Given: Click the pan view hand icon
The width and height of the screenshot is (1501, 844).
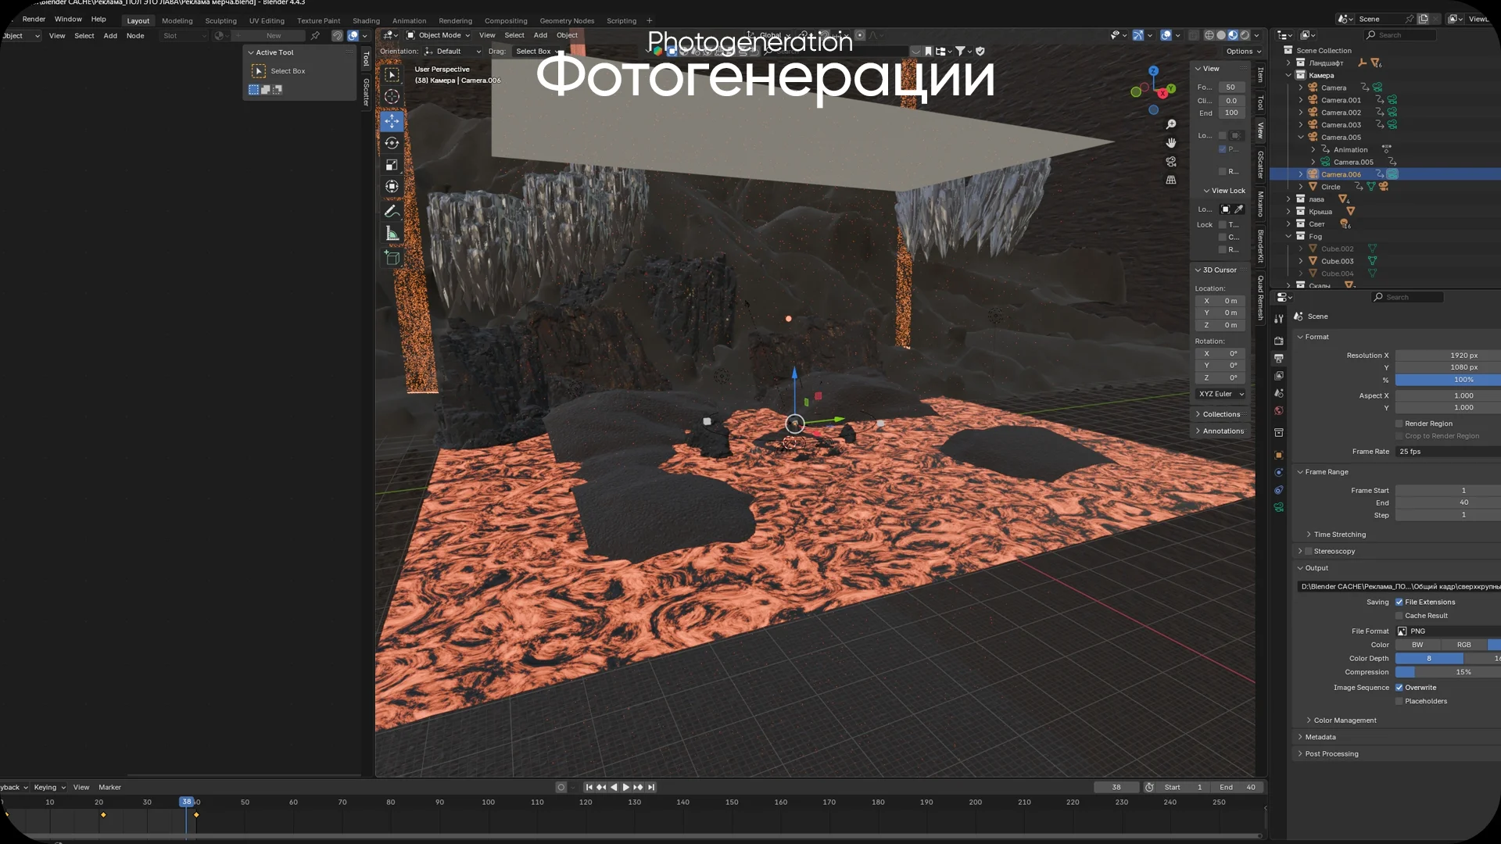Looking at the screenshot, I should 1171,143.
